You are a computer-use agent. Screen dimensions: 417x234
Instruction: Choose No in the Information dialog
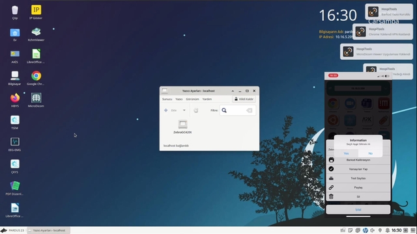(x=371, y=153)
